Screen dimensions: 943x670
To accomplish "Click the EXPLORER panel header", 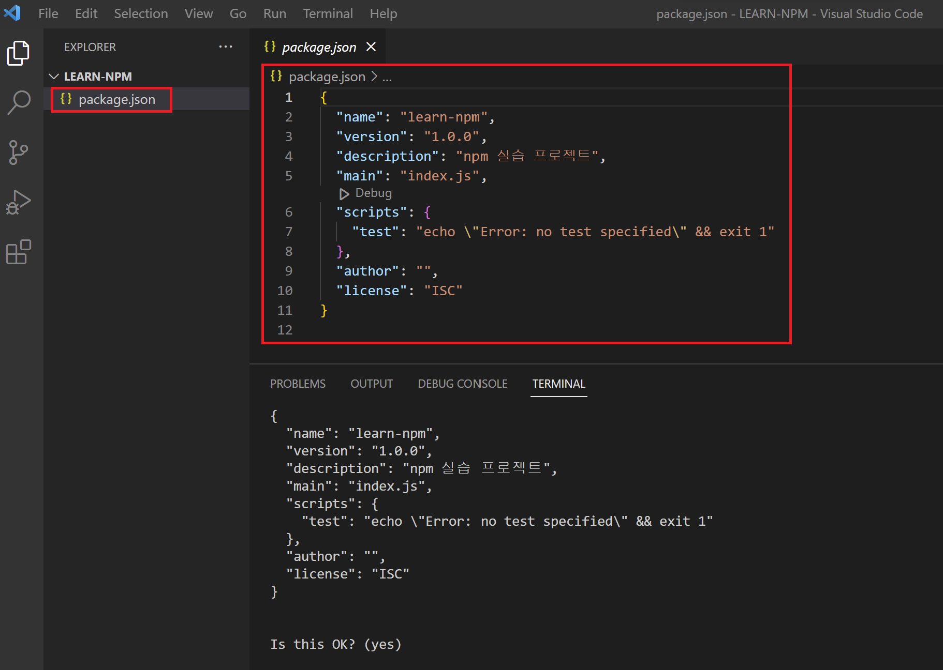I will 90,47.
